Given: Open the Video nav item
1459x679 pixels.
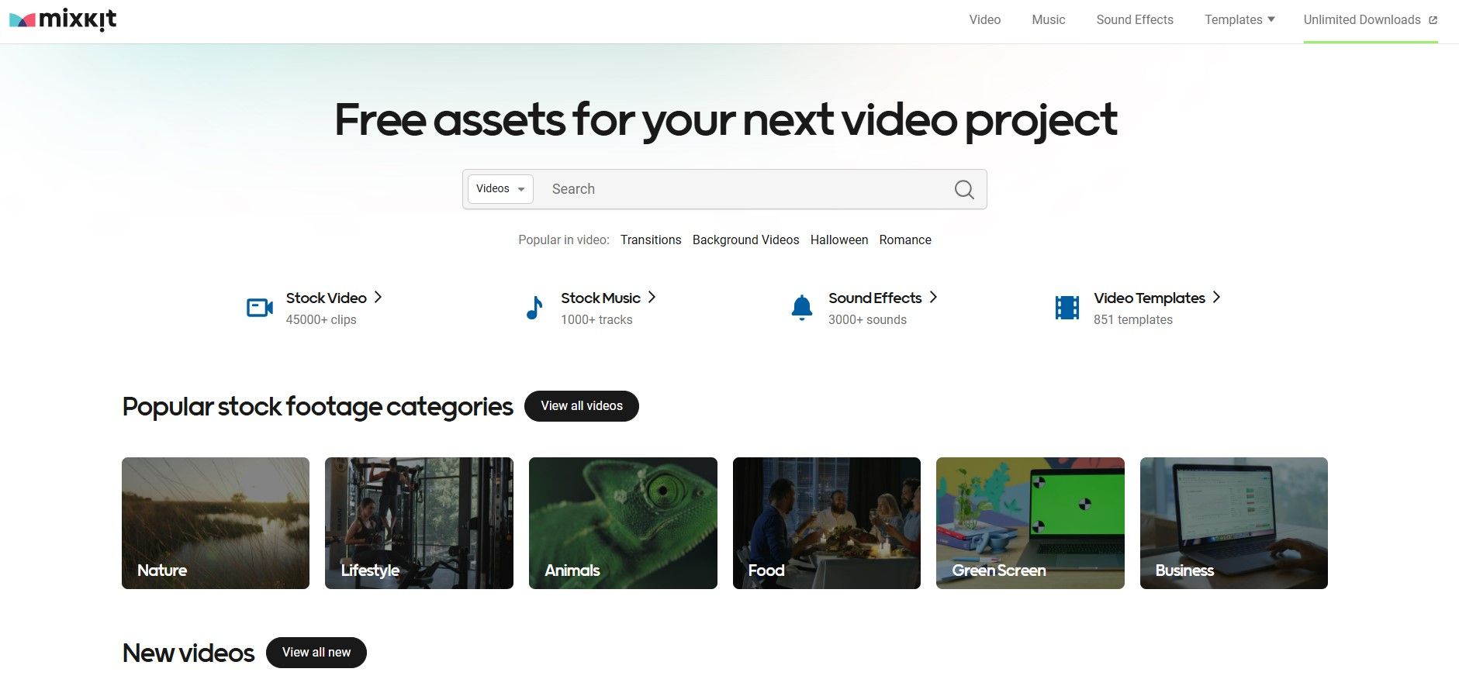Looking at the screenshot, I should coord(985,20).
